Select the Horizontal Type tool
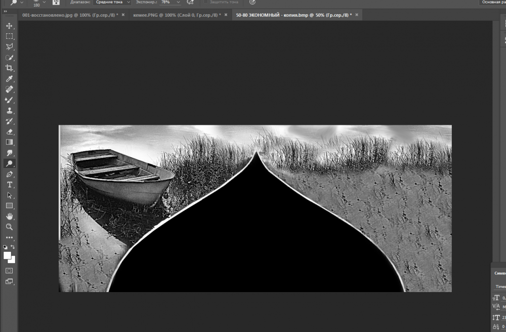Viewport: 506px width, 332px height. [9, 185]
